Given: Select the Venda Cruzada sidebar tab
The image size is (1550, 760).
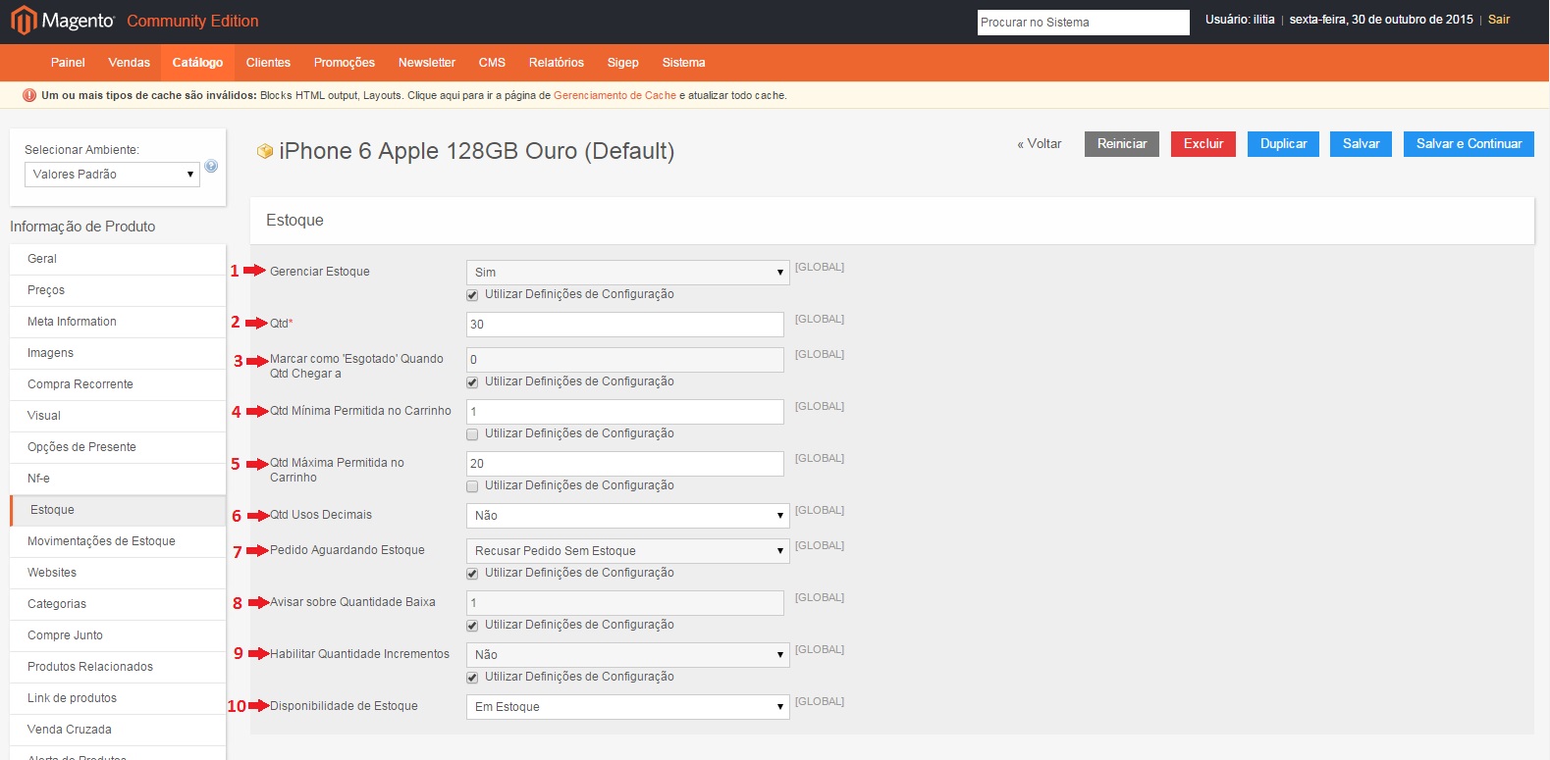Looking at the screenshot, I should click(x=118, y=730).
